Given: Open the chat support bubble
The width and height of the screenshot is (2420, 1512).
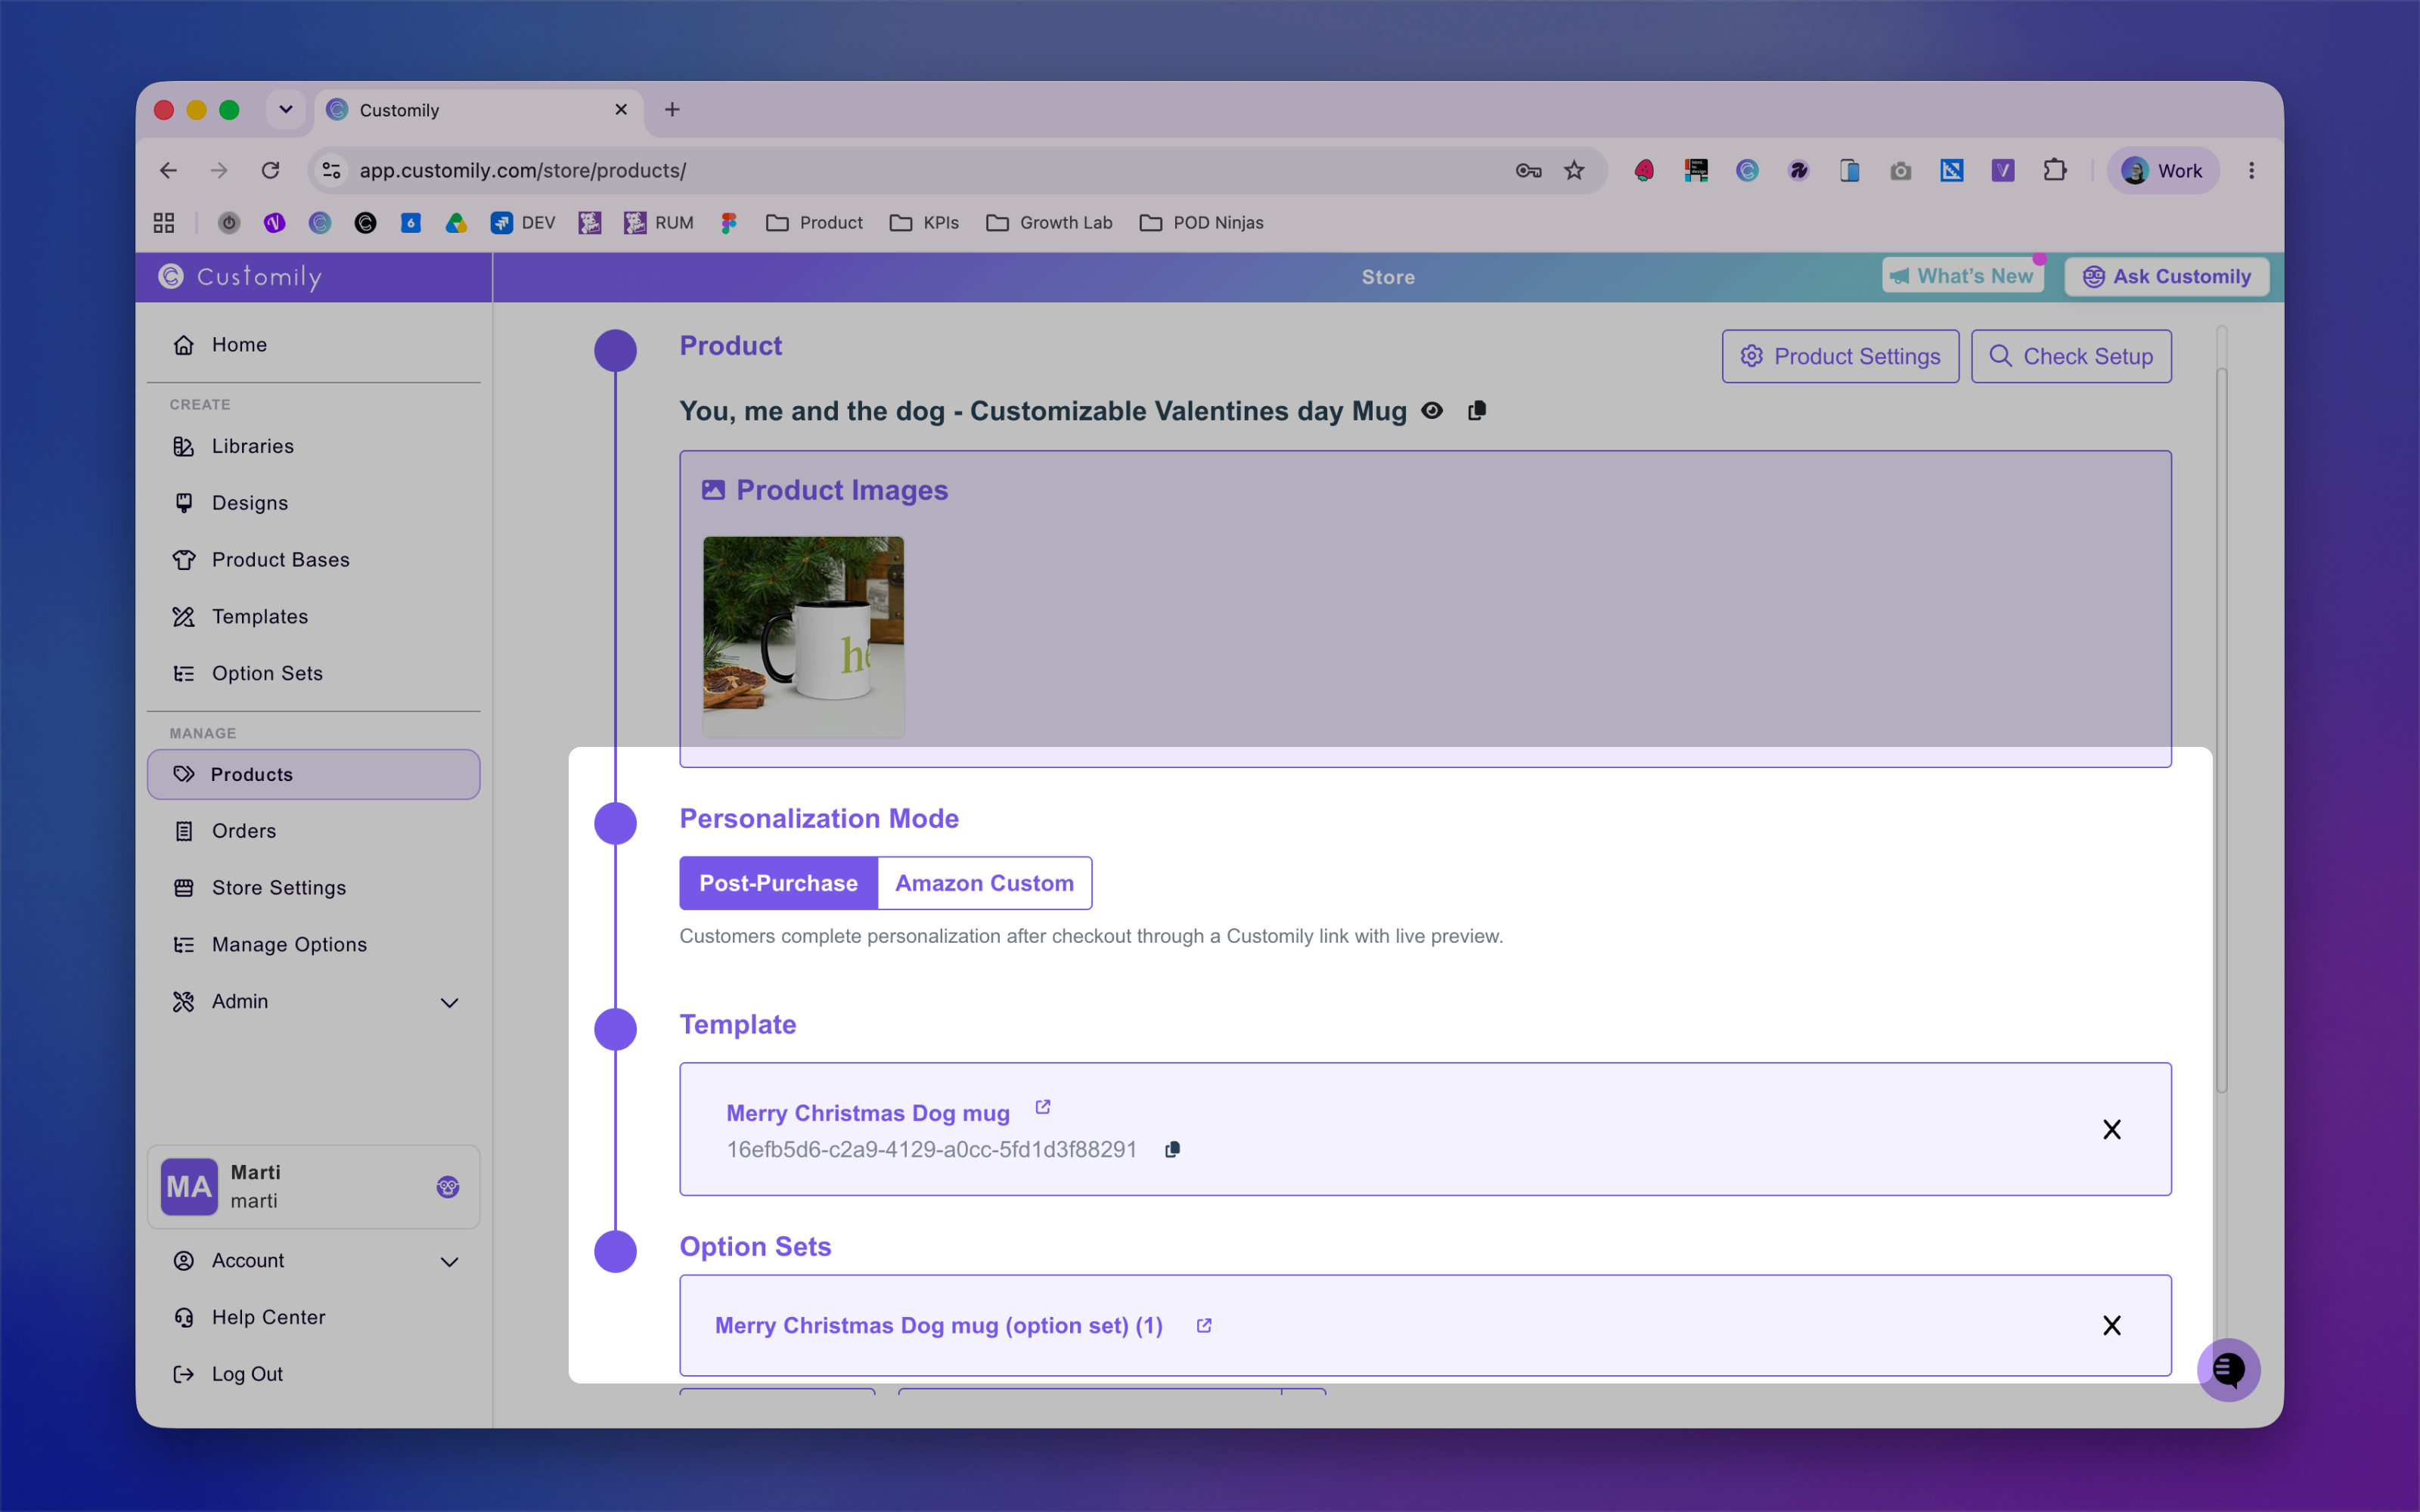Looking at the screenshot, I should pyautogui.click(x=2228, y=1370).
